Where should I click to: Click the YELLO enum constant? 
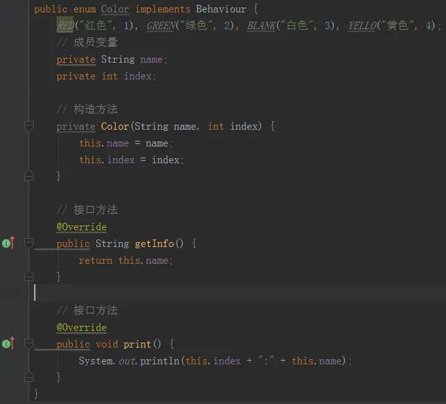point(362,25)
